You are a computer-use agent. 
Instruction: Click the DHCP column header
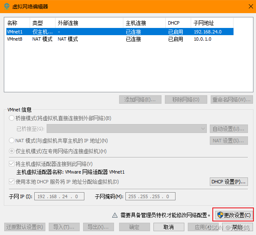click(x=178, y=23)
